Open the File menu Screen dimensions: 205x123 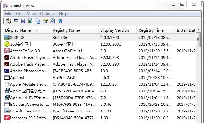(8, 13)
